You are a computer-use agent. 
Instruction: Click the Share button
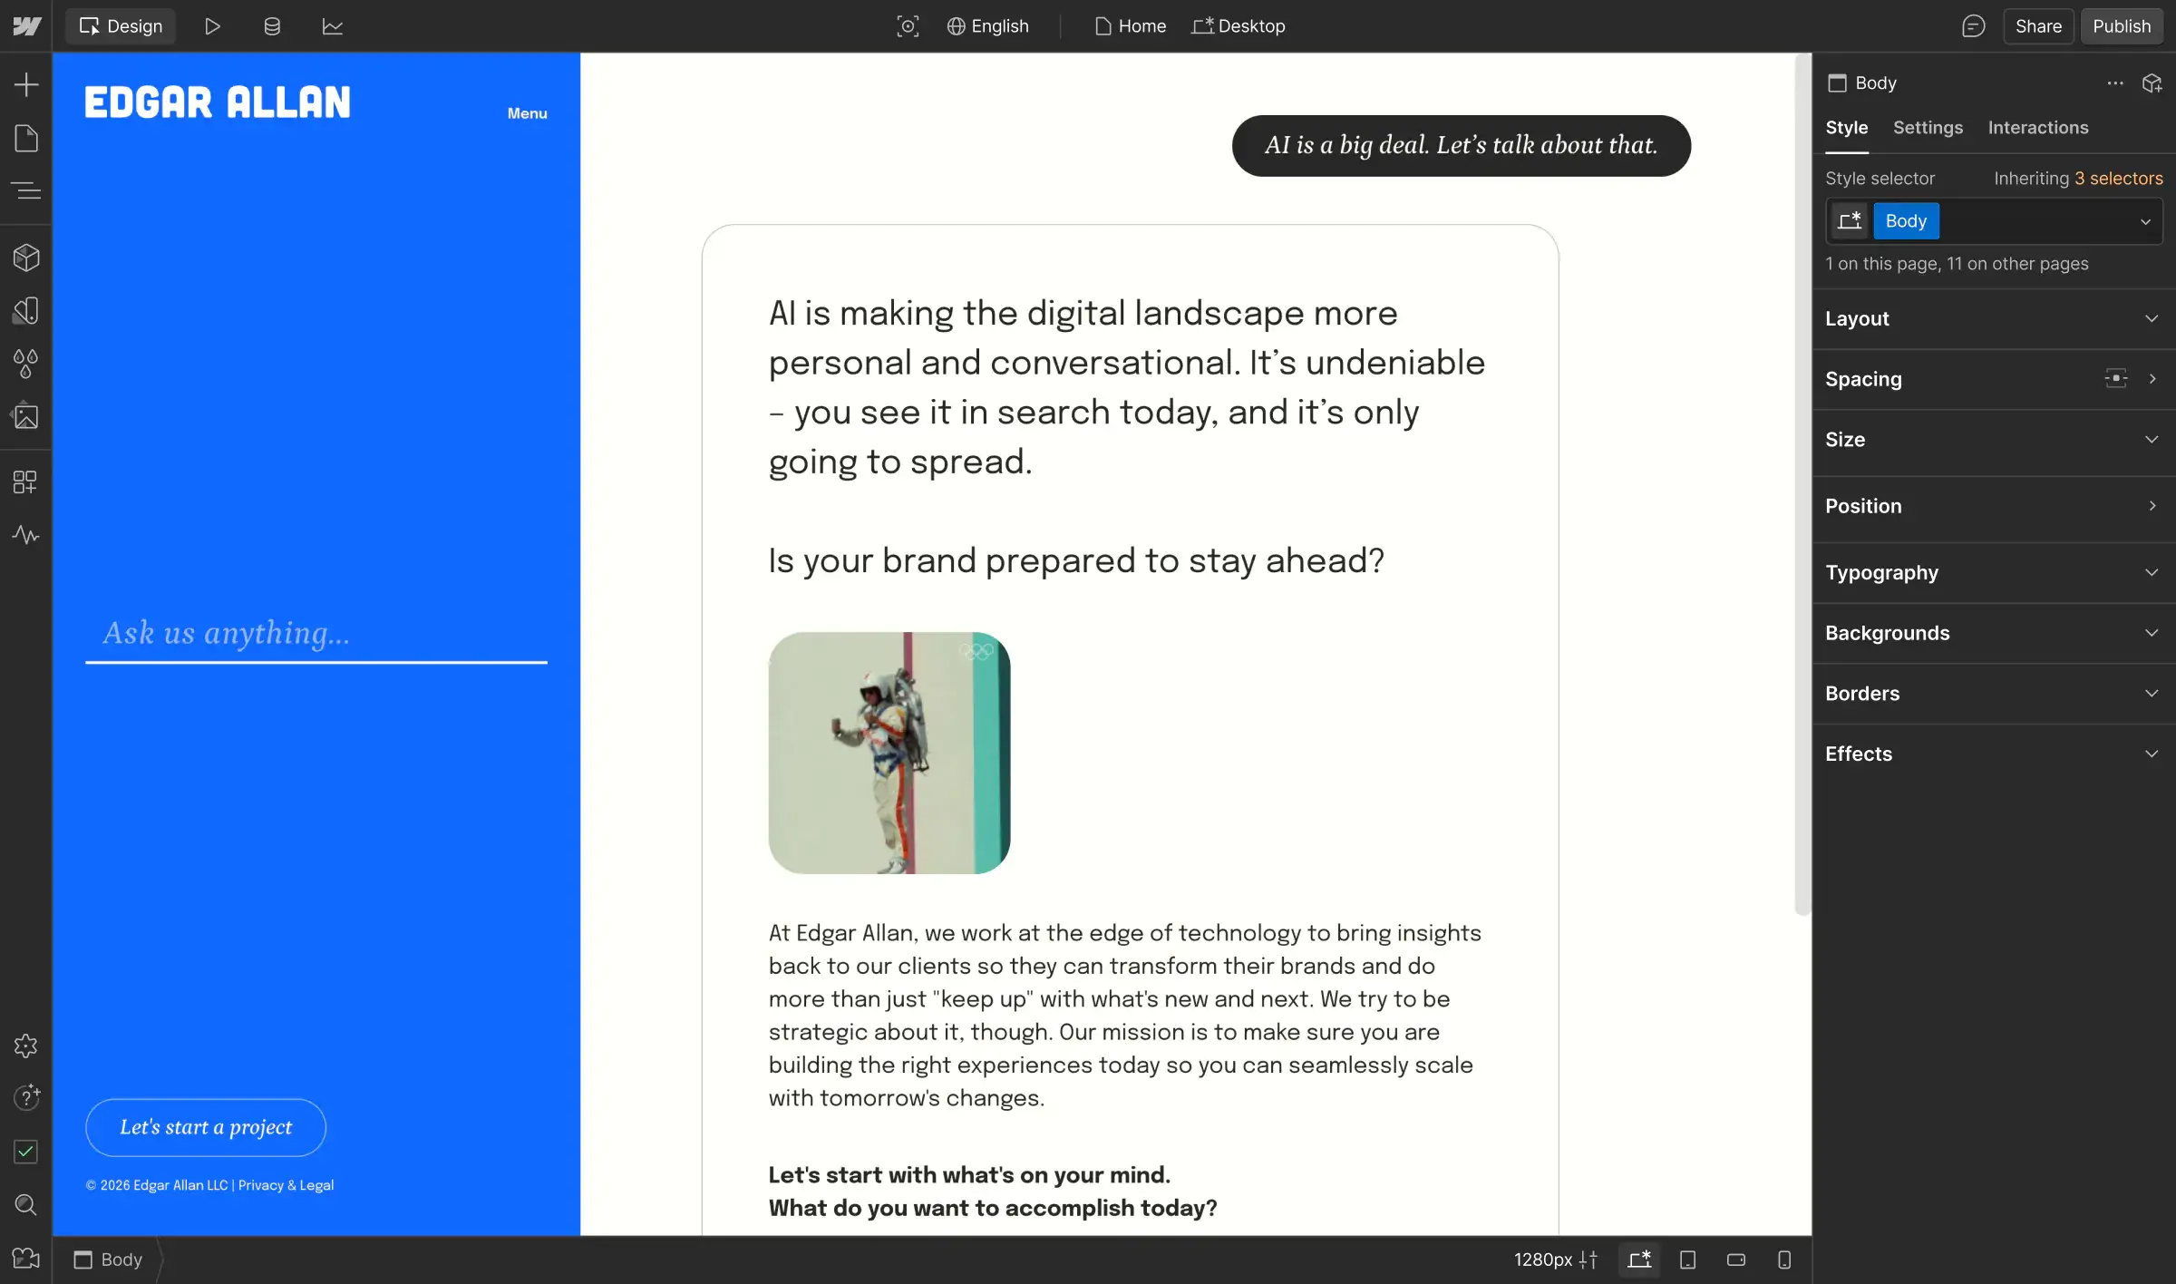click(x=2037, y=26)
